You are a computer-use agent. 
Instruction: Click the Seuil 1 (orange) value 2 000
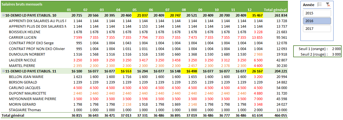pyautogui.click(x=336, y=49)
